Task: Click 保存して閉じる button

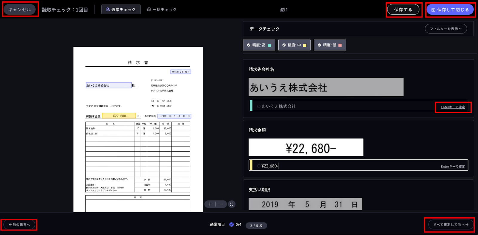Action: (450, 10)
